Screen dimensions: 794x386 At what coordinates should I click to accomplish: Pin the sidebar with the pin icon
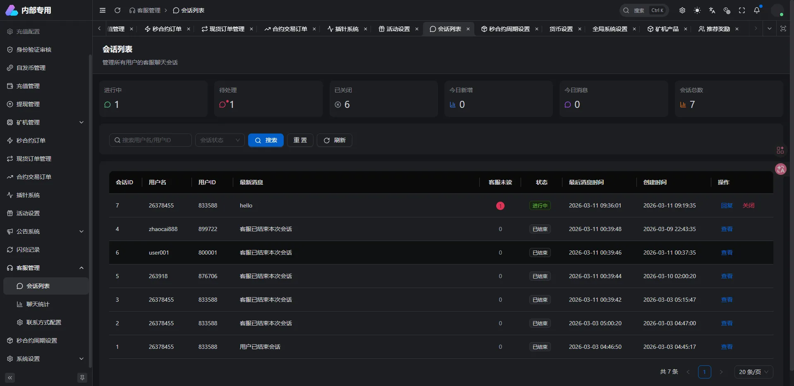coord(82,378)
